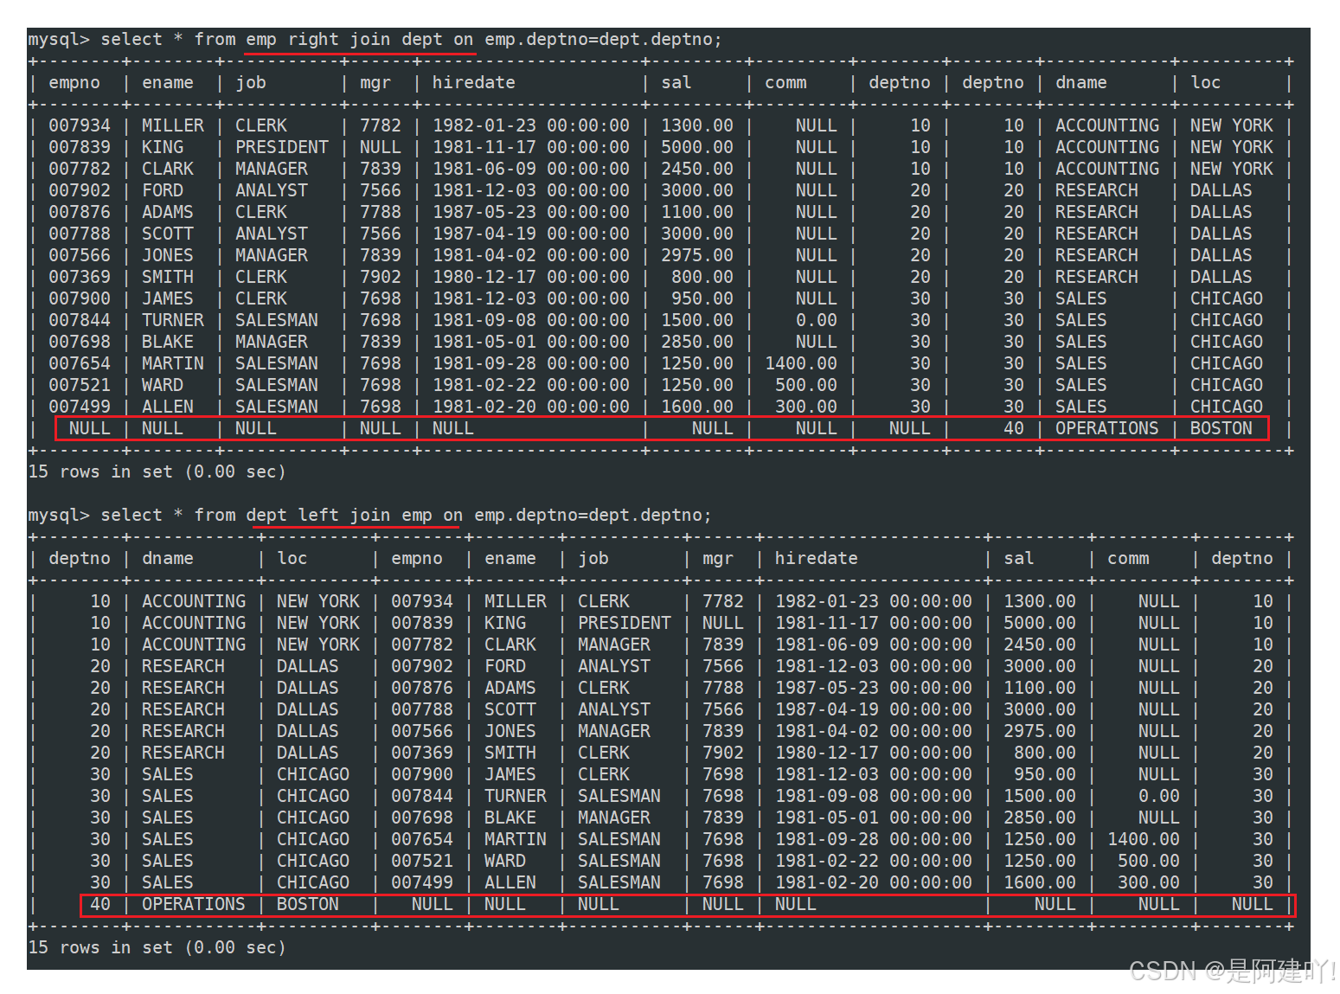Image resolution: width=1340 pixels, height=994 pixels.
Task: Click 1600.00 salary in left join result
Action: click(x=1040, y=883)
